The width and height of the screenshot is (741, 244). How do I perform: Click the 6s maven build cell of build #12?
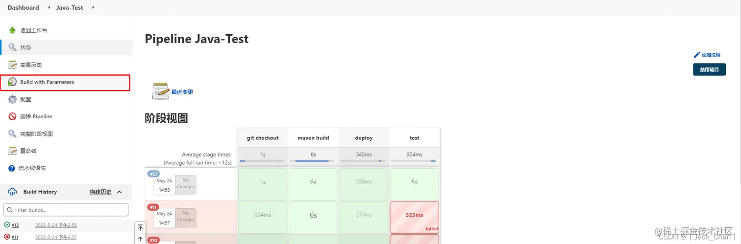click(x=313, y=184)
